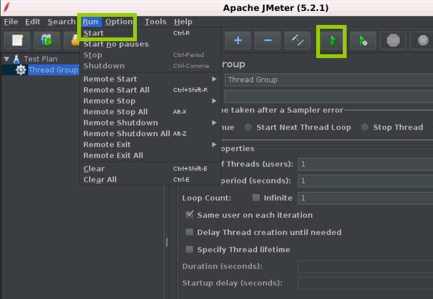
Task: Open the Tools menu
Action: coord(155,22)
